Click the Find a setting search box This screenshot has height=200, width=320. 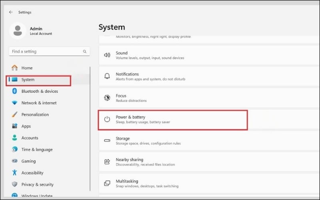click(x=46, y=52)
